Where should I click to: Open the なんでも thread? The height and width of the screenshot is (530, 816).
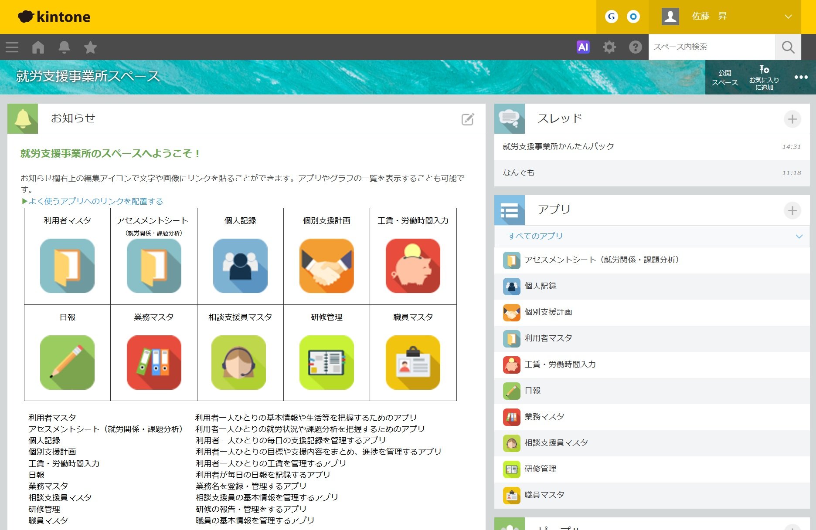click(x=518, y=173)
